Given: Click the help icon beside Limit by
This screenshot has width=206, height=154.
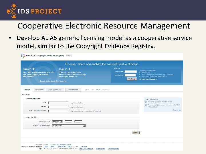Looking at the screenshot, I should [35, 117].
